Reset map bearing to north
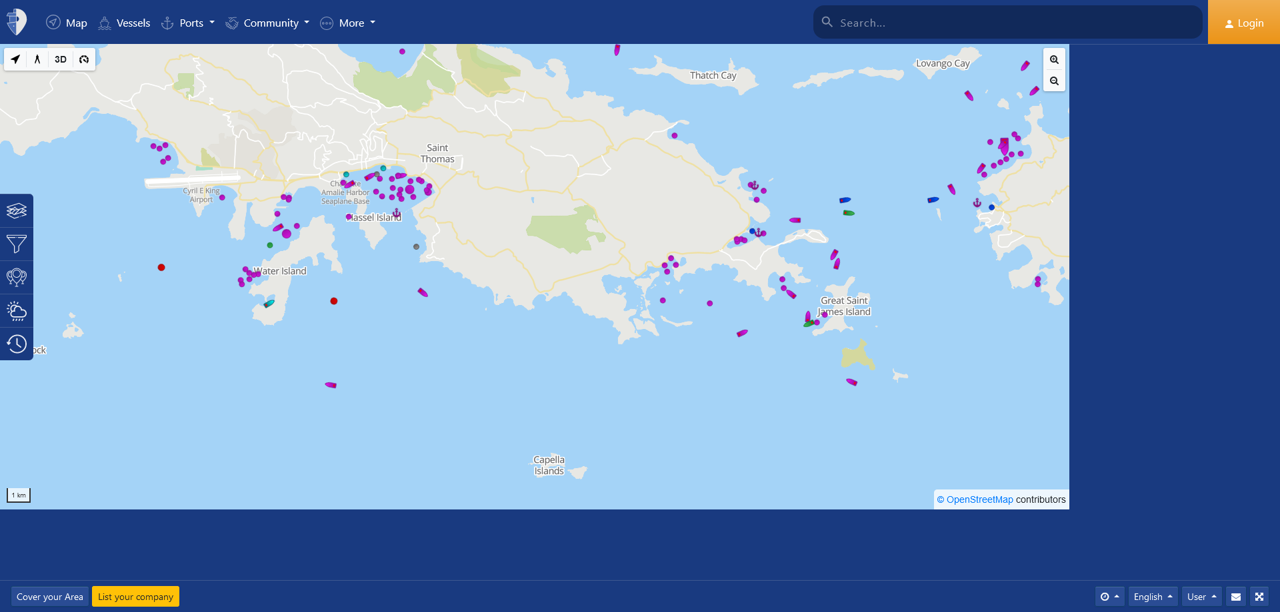Image resolution: width=1280 pixels, height=612 pixels. pos(37,59)
